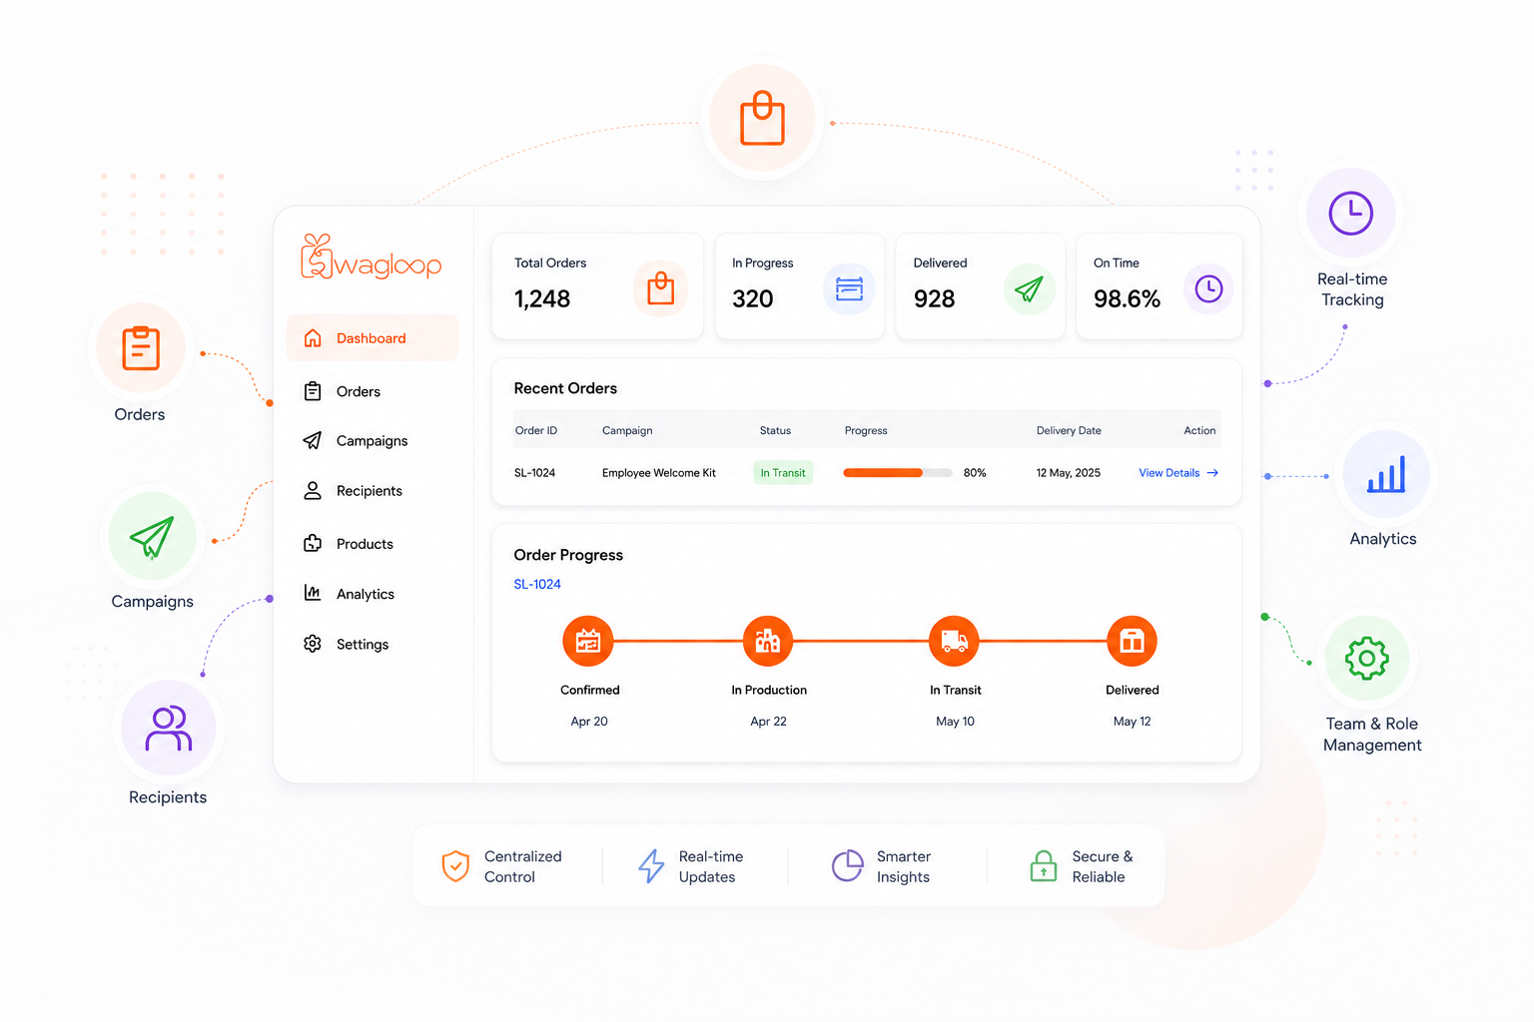The height and width of the screenshot is (1022, 1534).
Task: Click the 80% progress percentage label
Action: point(975,473)
